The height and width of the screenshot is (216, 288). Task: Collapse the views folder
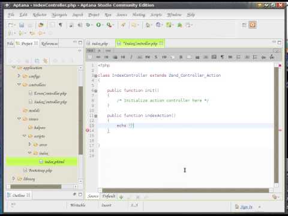point(19,119)
